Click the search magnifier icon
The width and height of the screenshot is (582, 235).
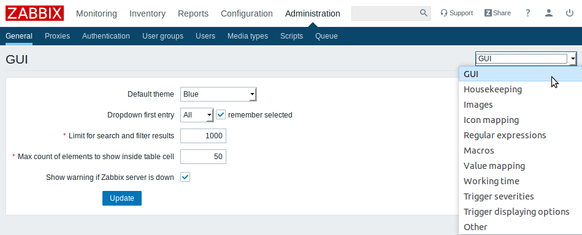[424, 13]
